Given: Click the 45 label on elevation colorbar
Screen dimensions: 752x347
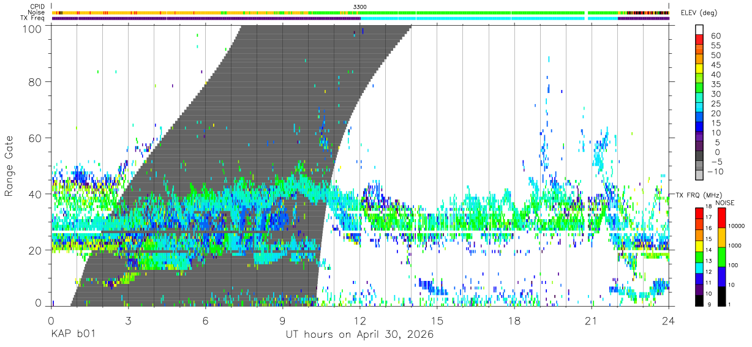Looking at the screenshot, I should [716, 65].
